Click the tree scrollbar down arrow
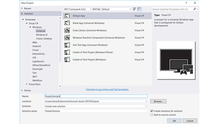The image size is (219, 124). (x=60, y=86)
